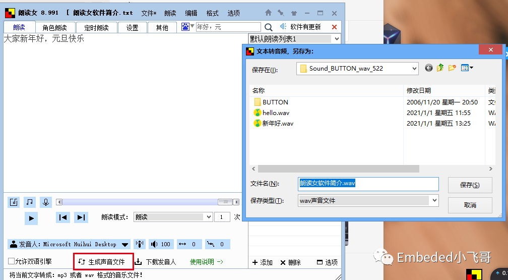Open the 使用说明 usage instructions link
Image resolution: width=508 pixels, height=280 pixels.
click(x=207, y=262)
